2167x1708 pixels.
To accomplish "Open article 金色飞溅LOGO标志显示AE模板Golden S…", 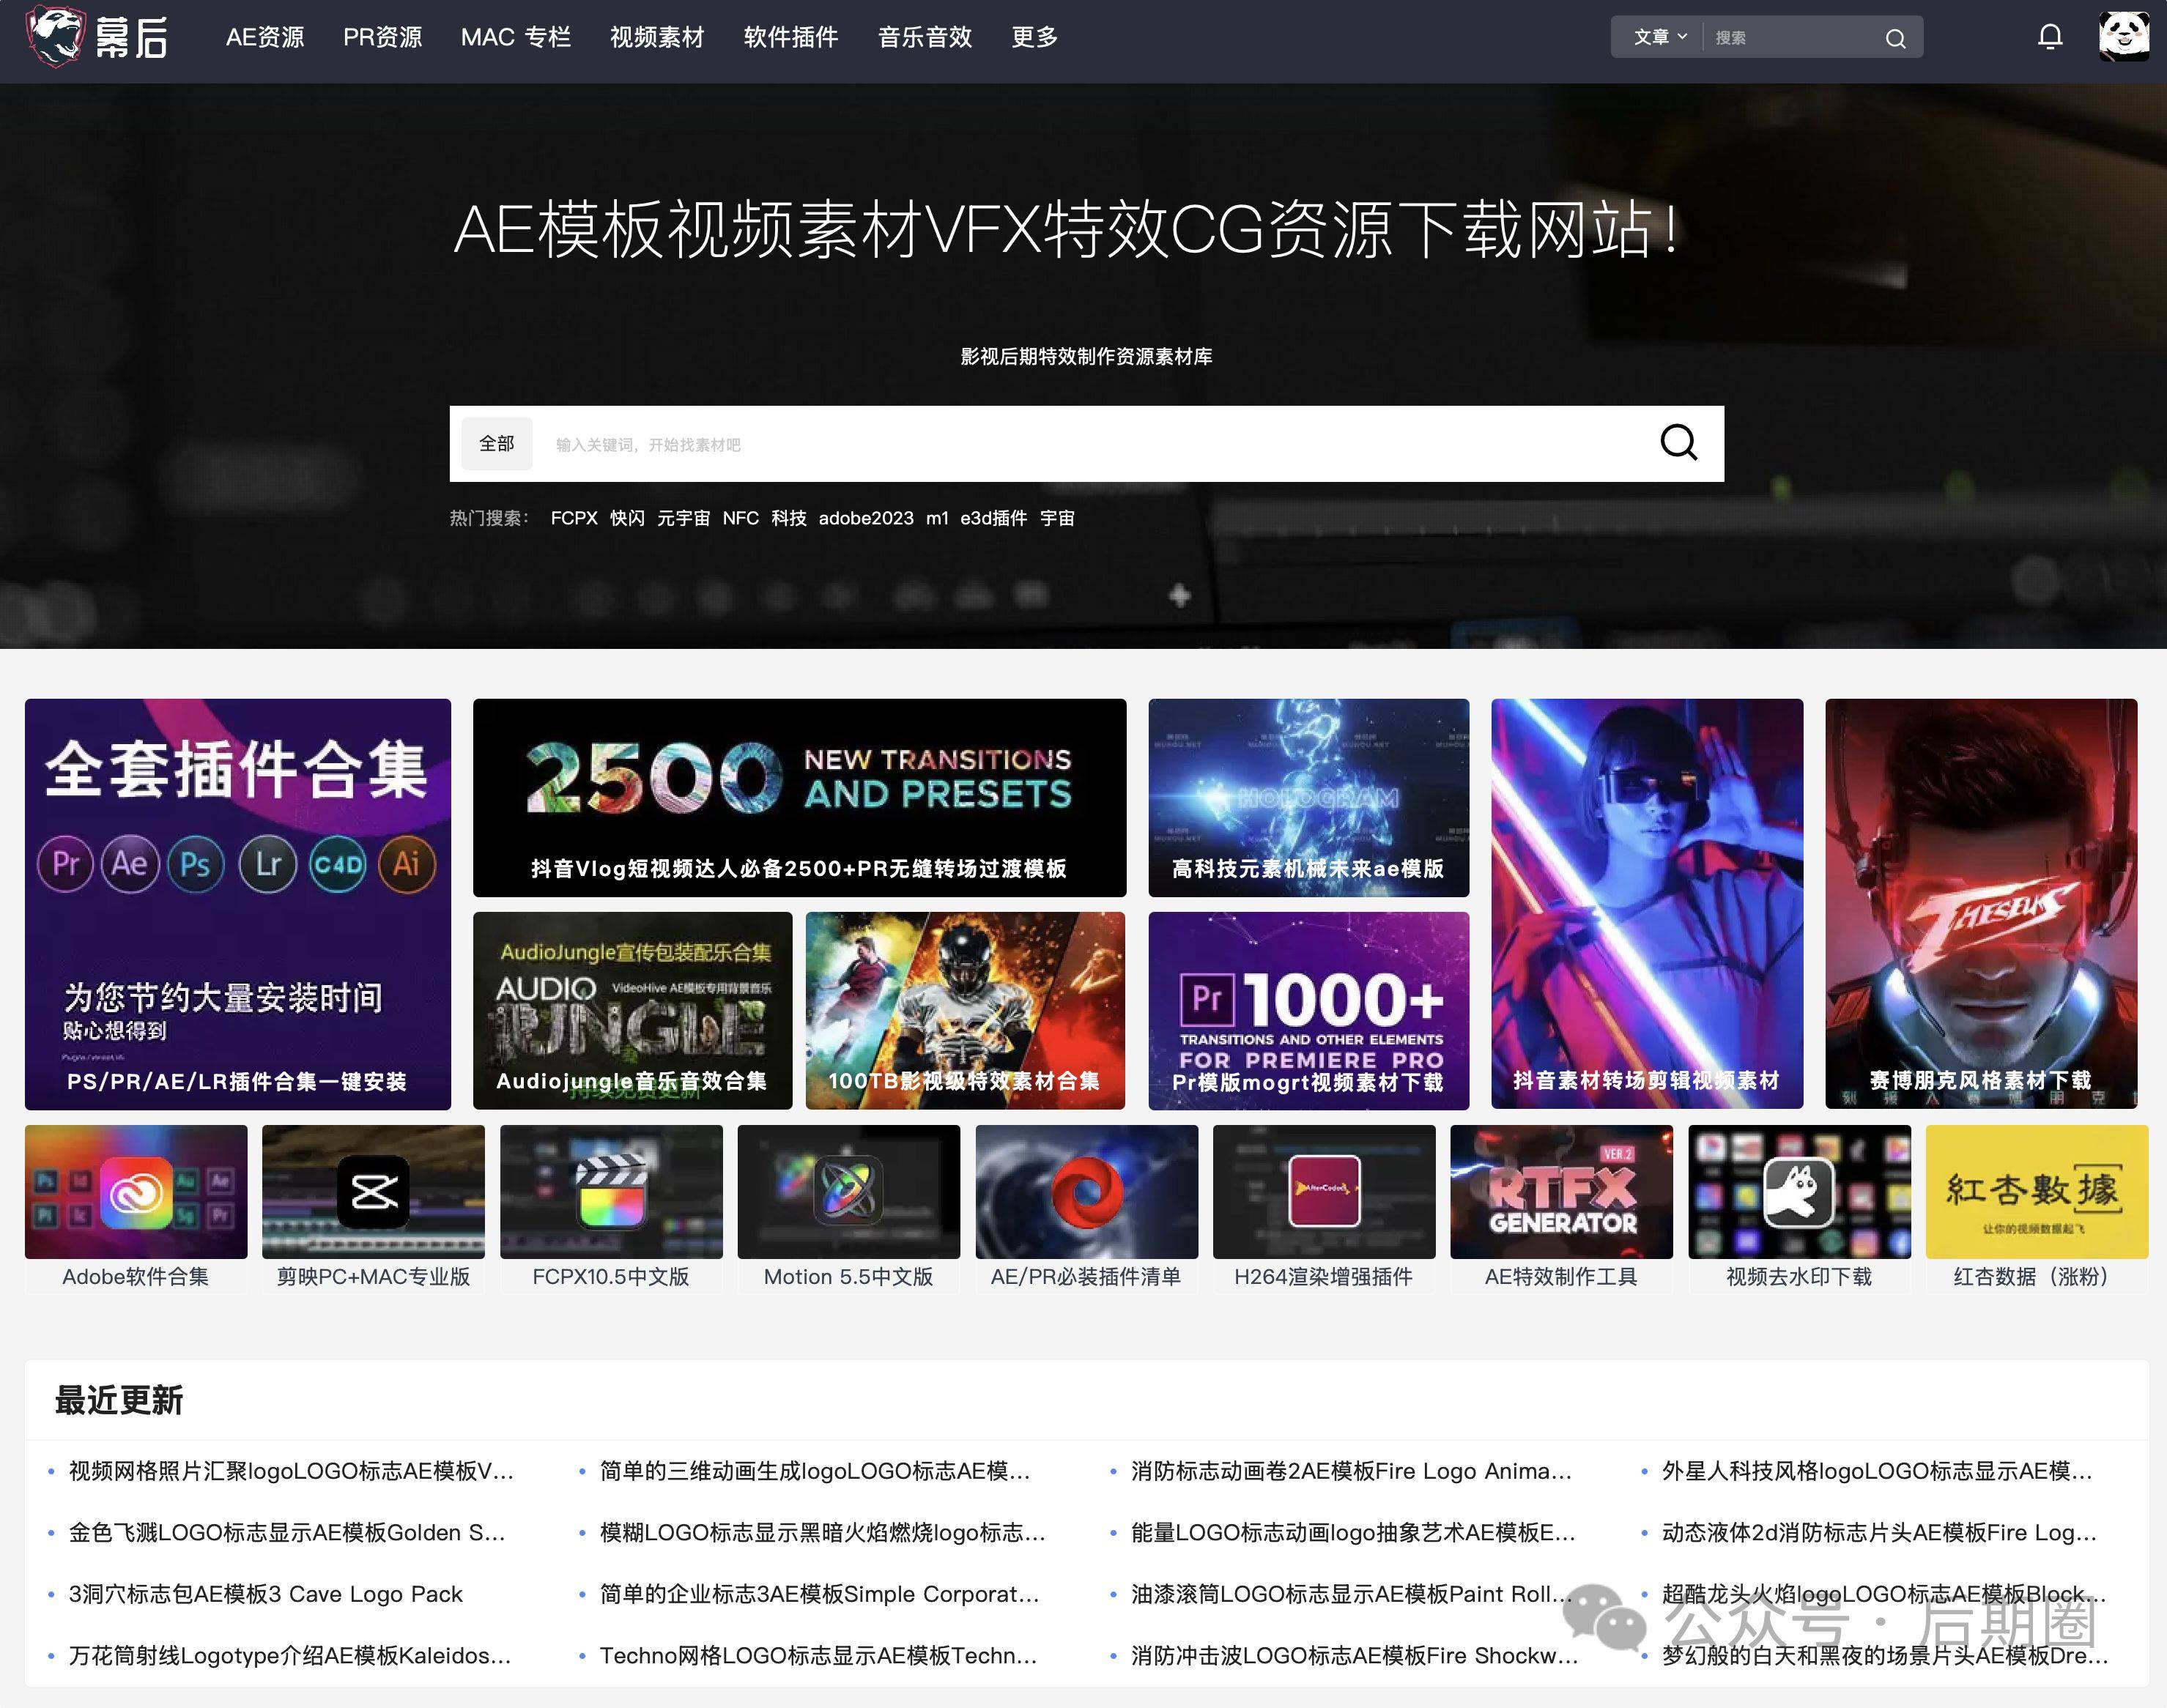I will coord(287,1533).
